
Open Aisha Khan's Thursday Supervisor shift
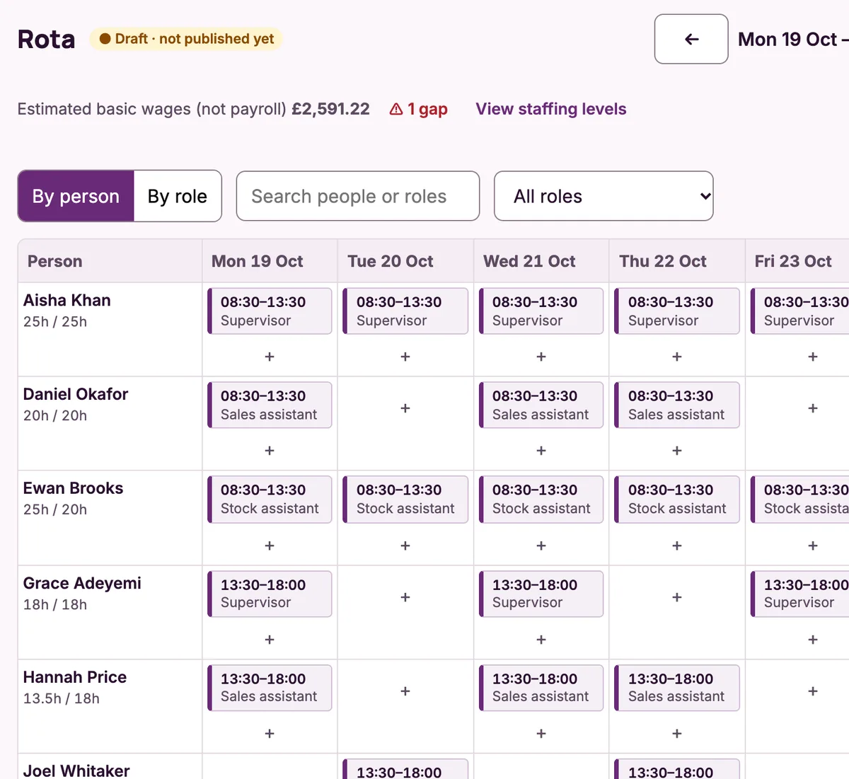677,311
